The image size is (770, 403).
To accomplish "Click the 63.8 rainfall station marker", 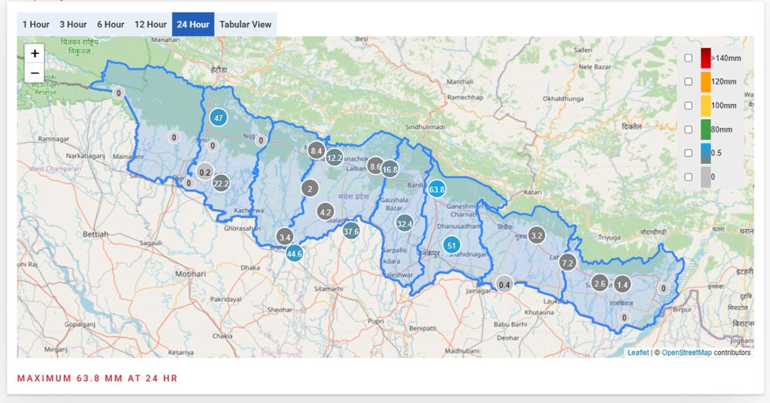I will coord(436,189).
